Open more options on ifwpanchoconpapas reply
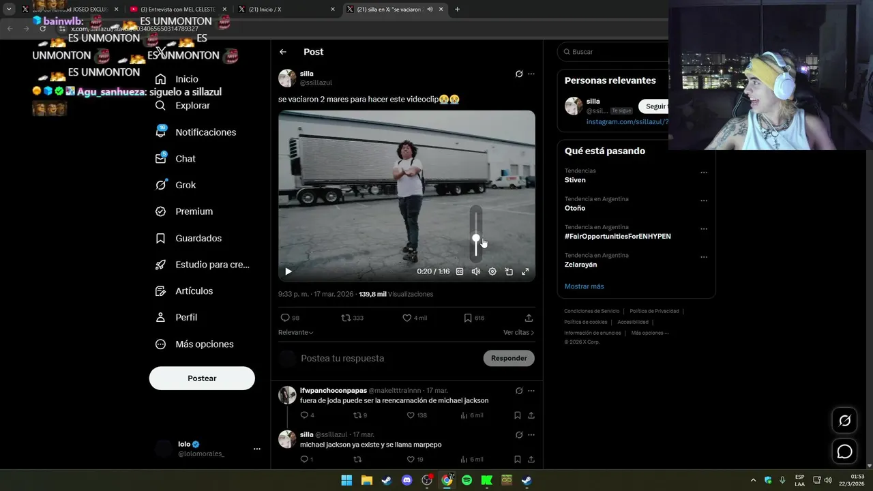Viewport: 873px width, 491px height. [531, 391]
